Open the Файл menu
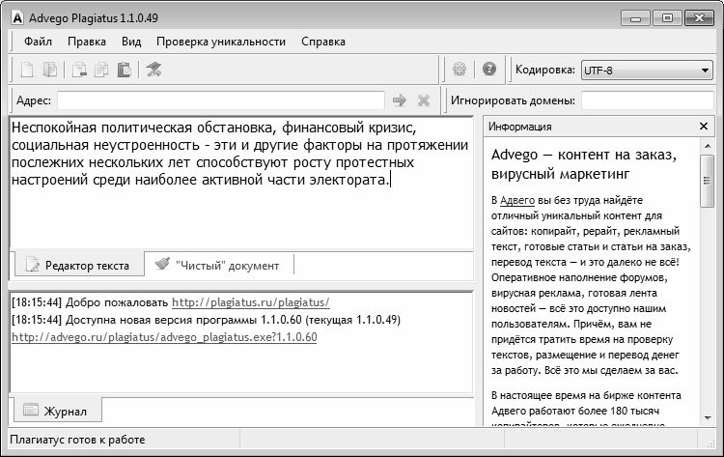The height and width of the screenshot is (457, 724). [x=38, y=42]
